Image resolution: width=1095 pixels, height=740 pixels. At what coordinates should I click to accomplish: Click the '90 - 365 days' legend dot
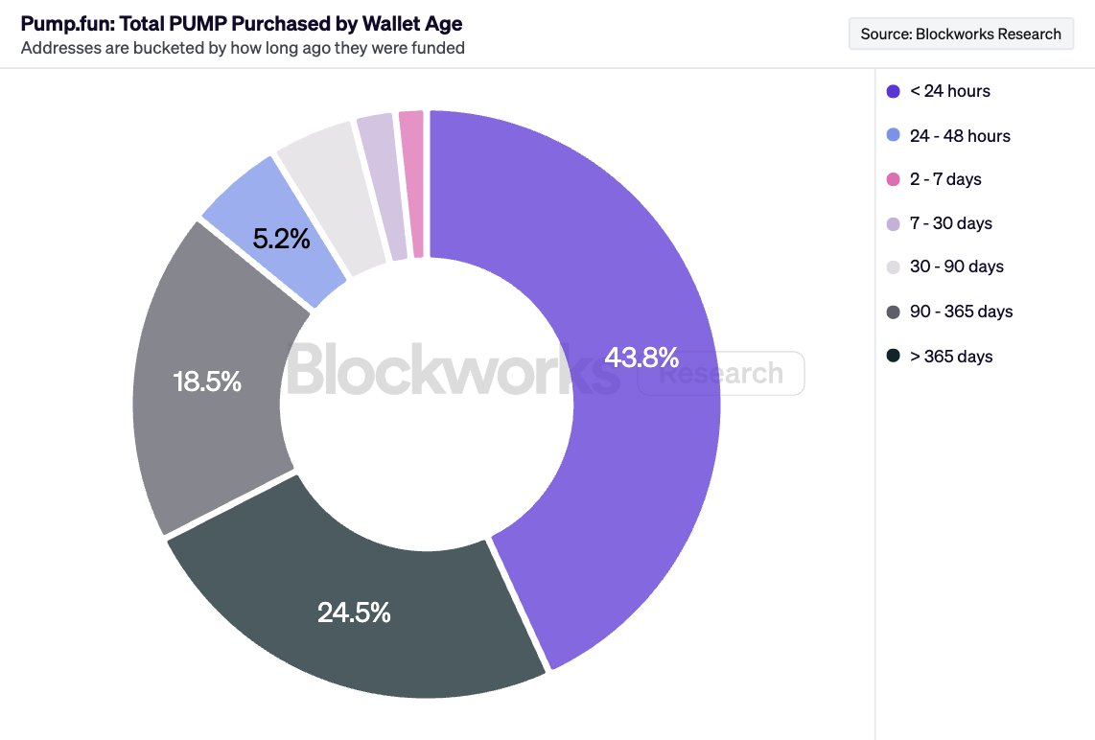coord(894,312)
